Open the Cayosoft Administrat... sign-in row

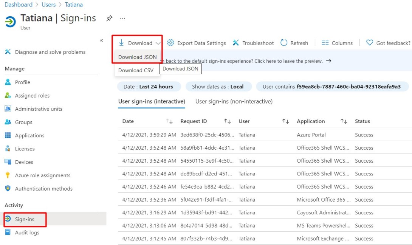pyautogui.click(x=265, y=212)
